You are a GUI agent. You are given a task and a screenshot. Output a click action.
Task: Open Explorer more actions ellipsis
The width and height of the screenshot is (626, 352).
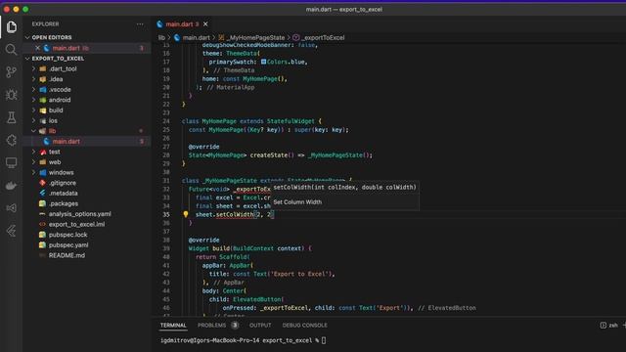point(140,23)
